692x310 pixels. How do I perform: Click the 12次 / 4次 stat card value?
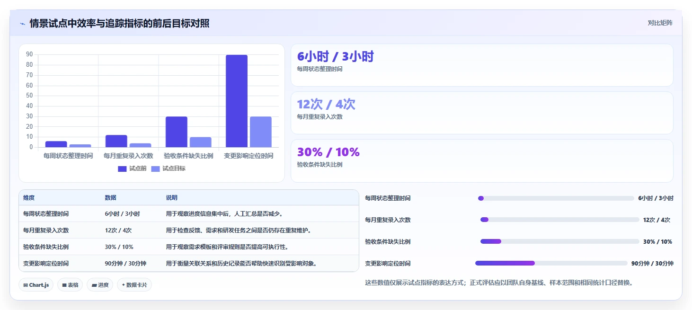pos(326,105)
